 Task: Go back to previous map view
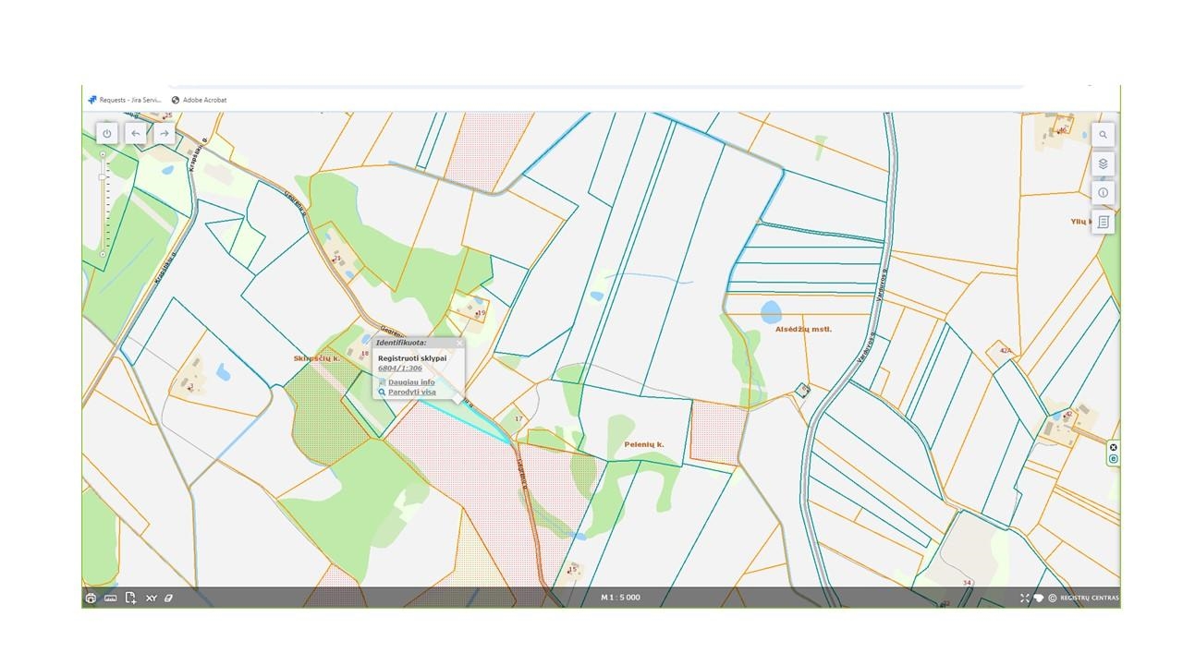point(136,134)
